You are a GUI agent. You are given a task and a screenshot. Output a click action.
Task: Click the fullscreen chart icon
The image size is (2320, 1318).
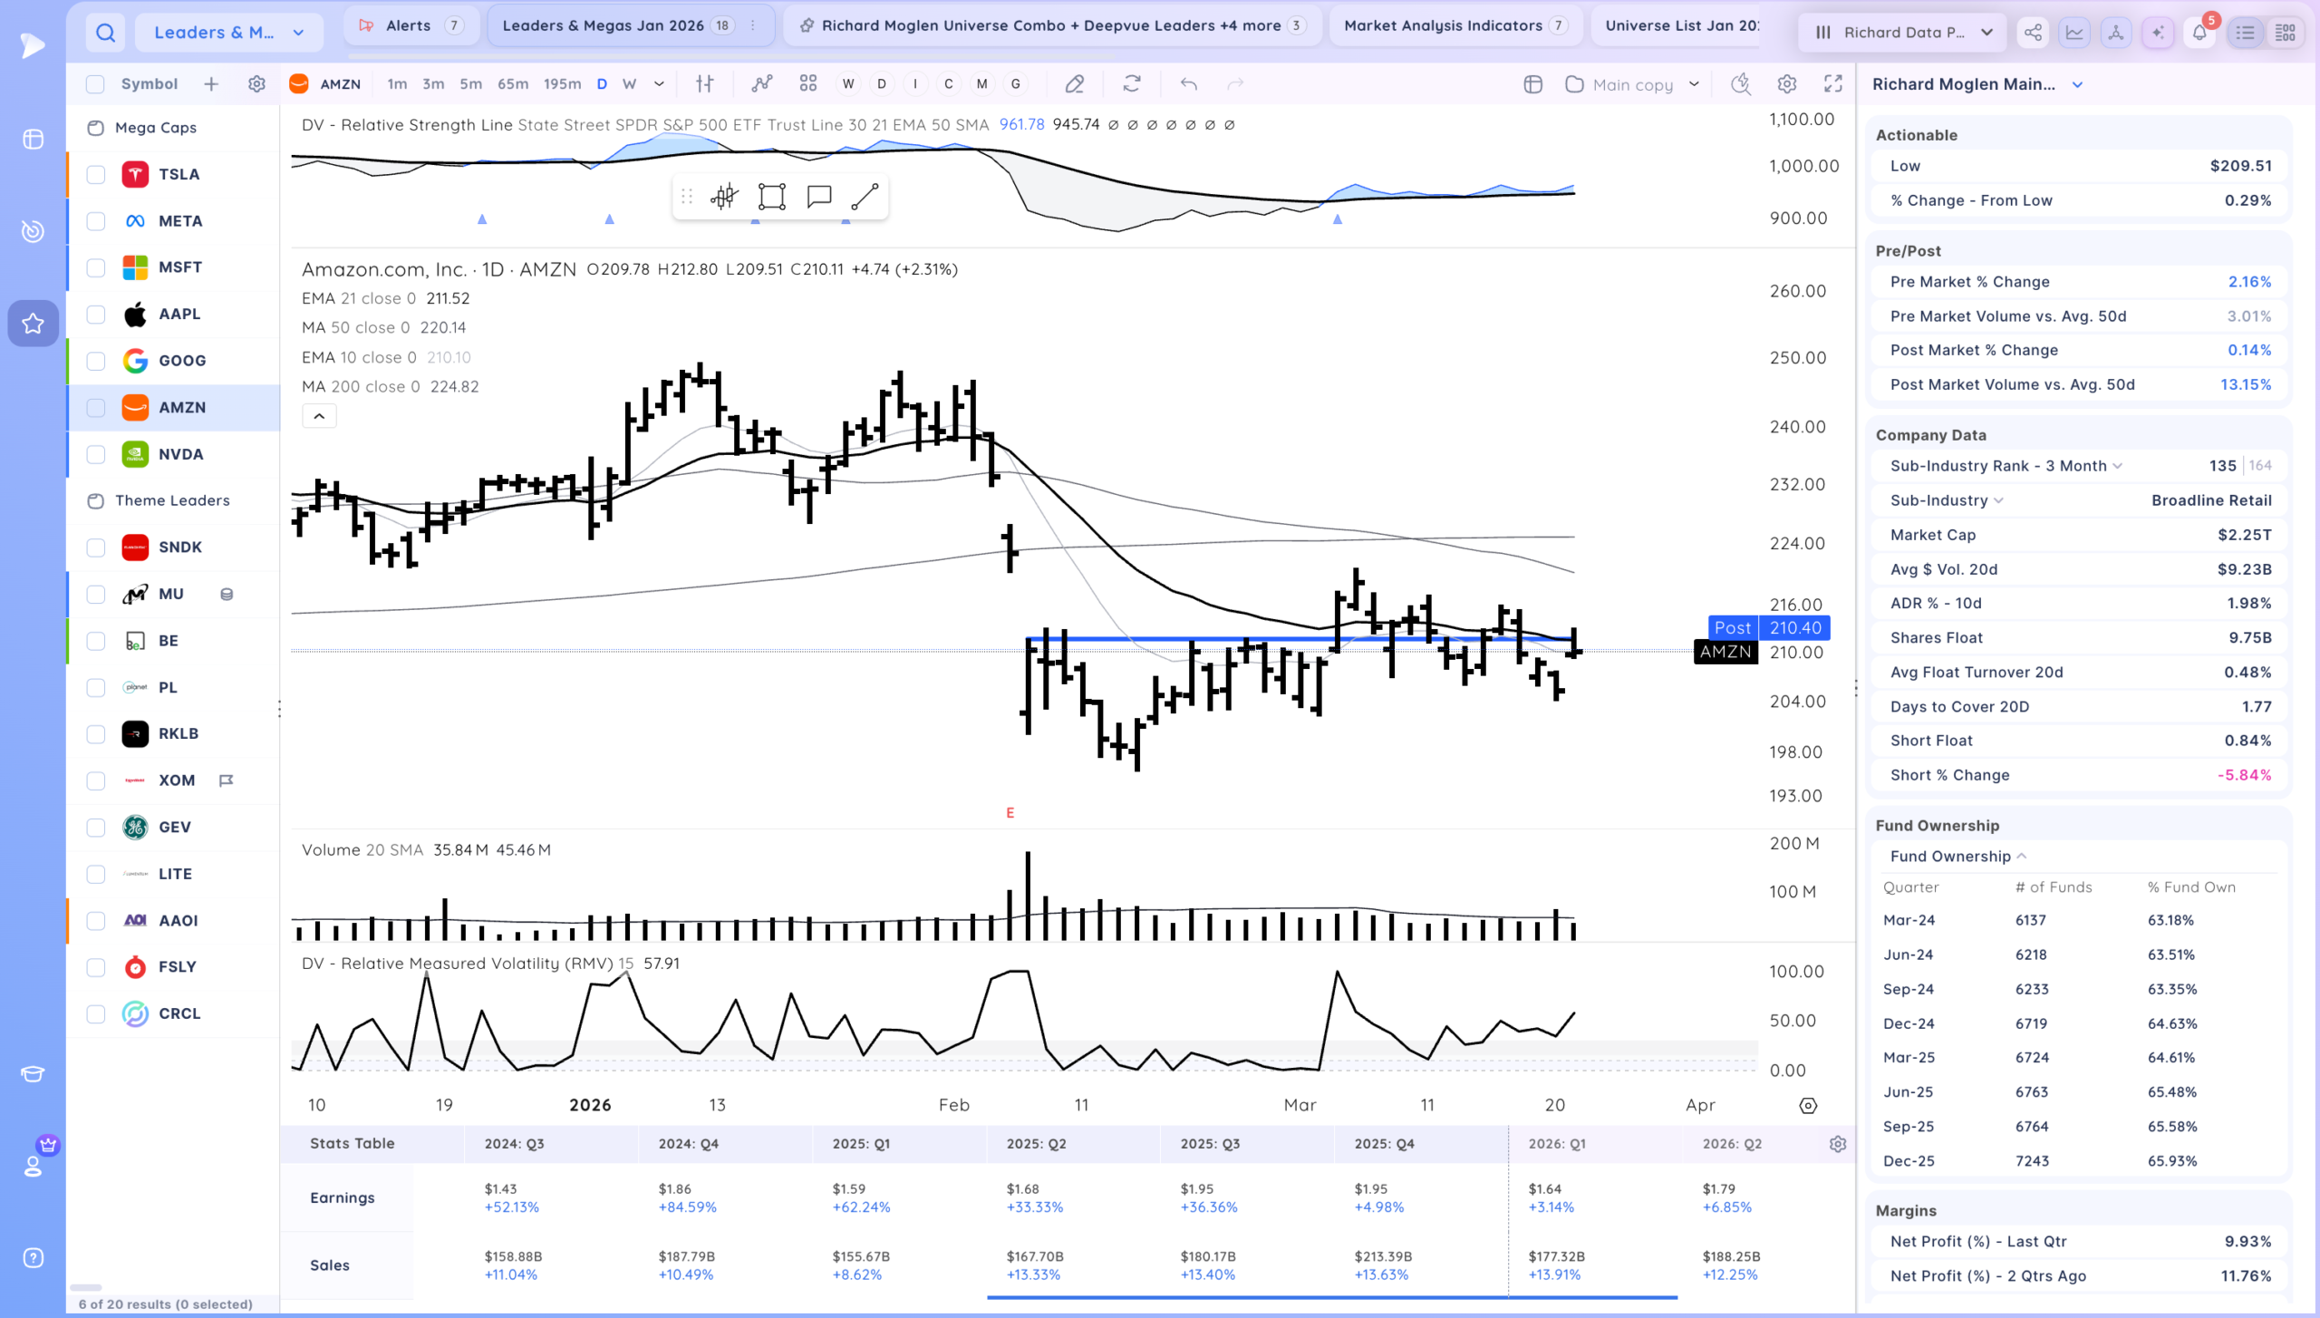click(x=1832, y=84)
